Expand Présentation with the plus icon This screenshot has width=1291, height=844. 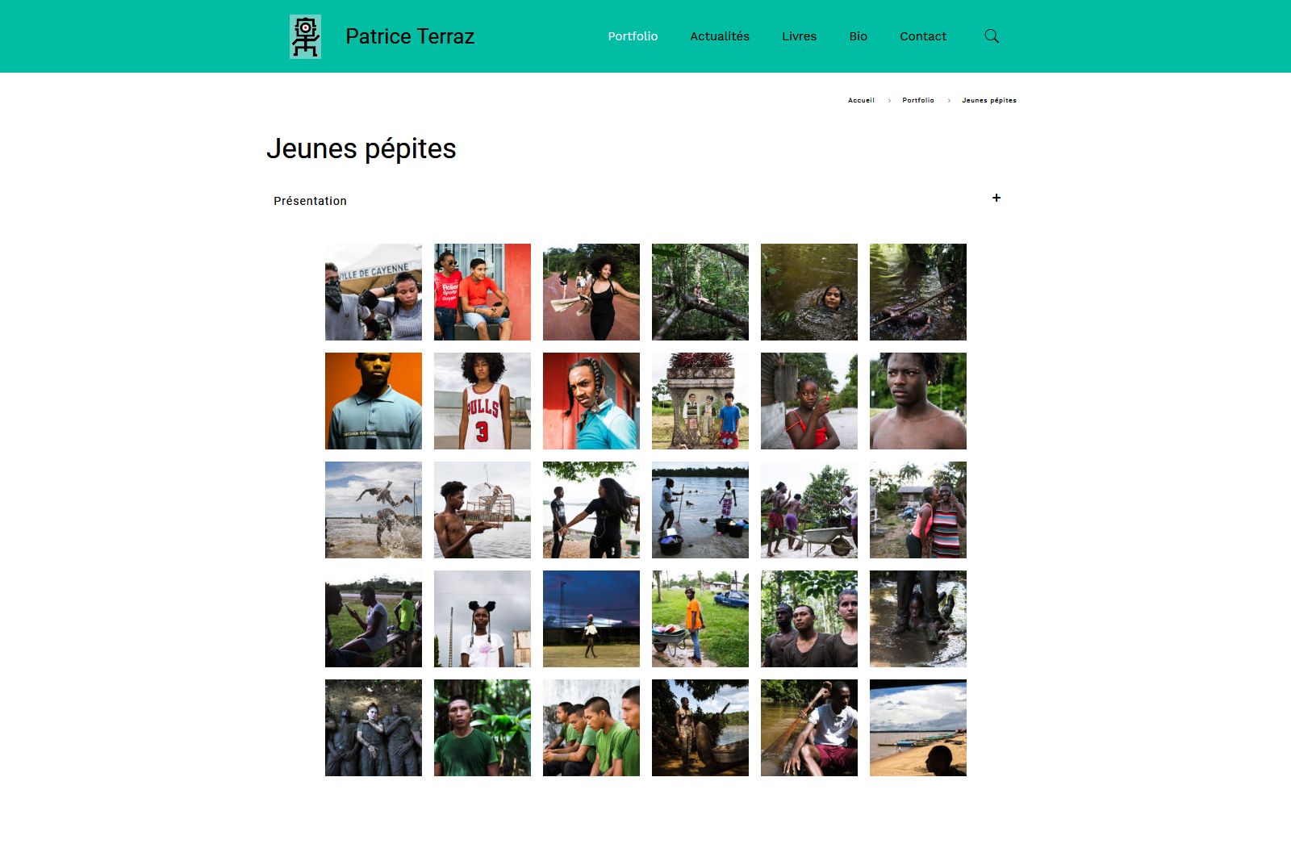(x=996, y=198)
